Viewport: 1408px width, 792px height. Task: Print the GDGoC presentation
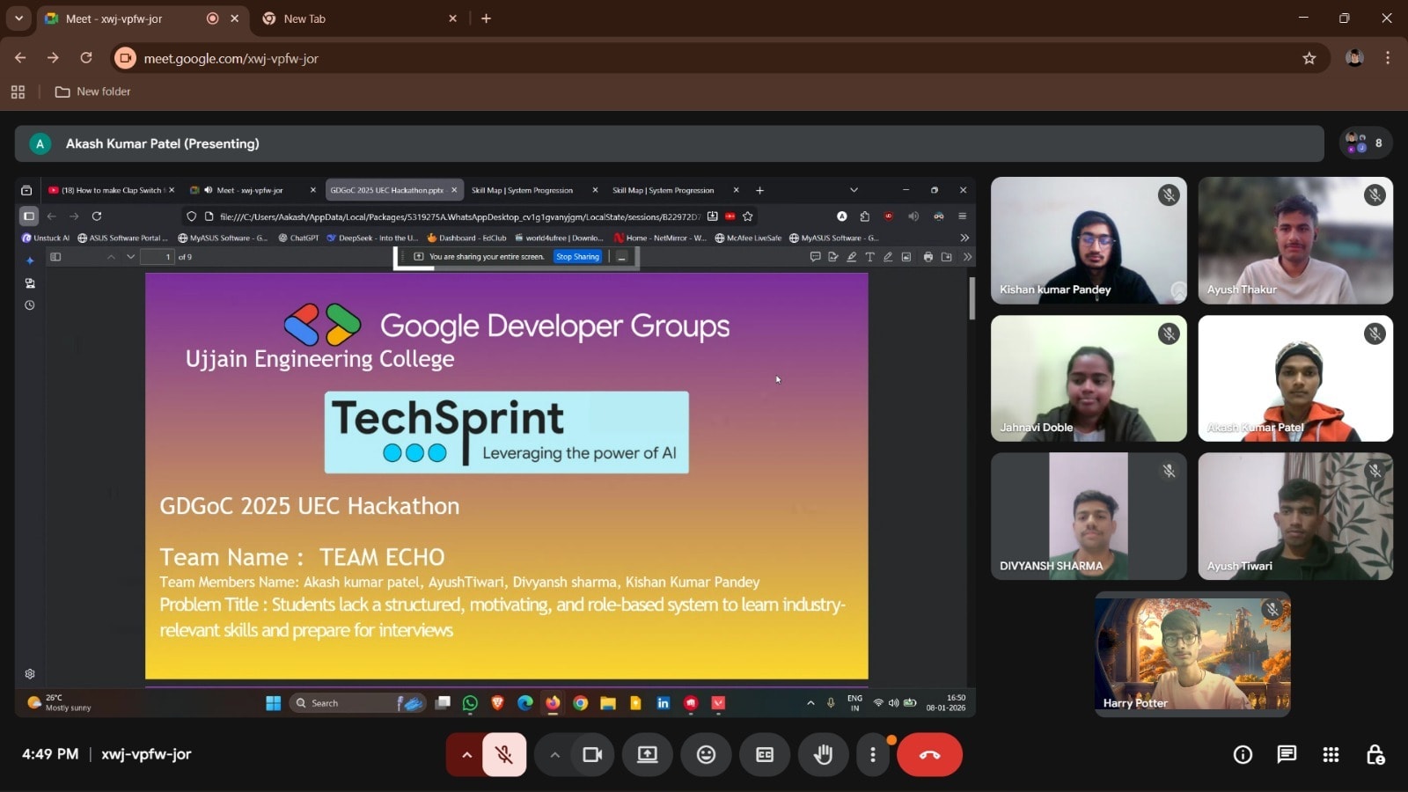pos(927,257)
